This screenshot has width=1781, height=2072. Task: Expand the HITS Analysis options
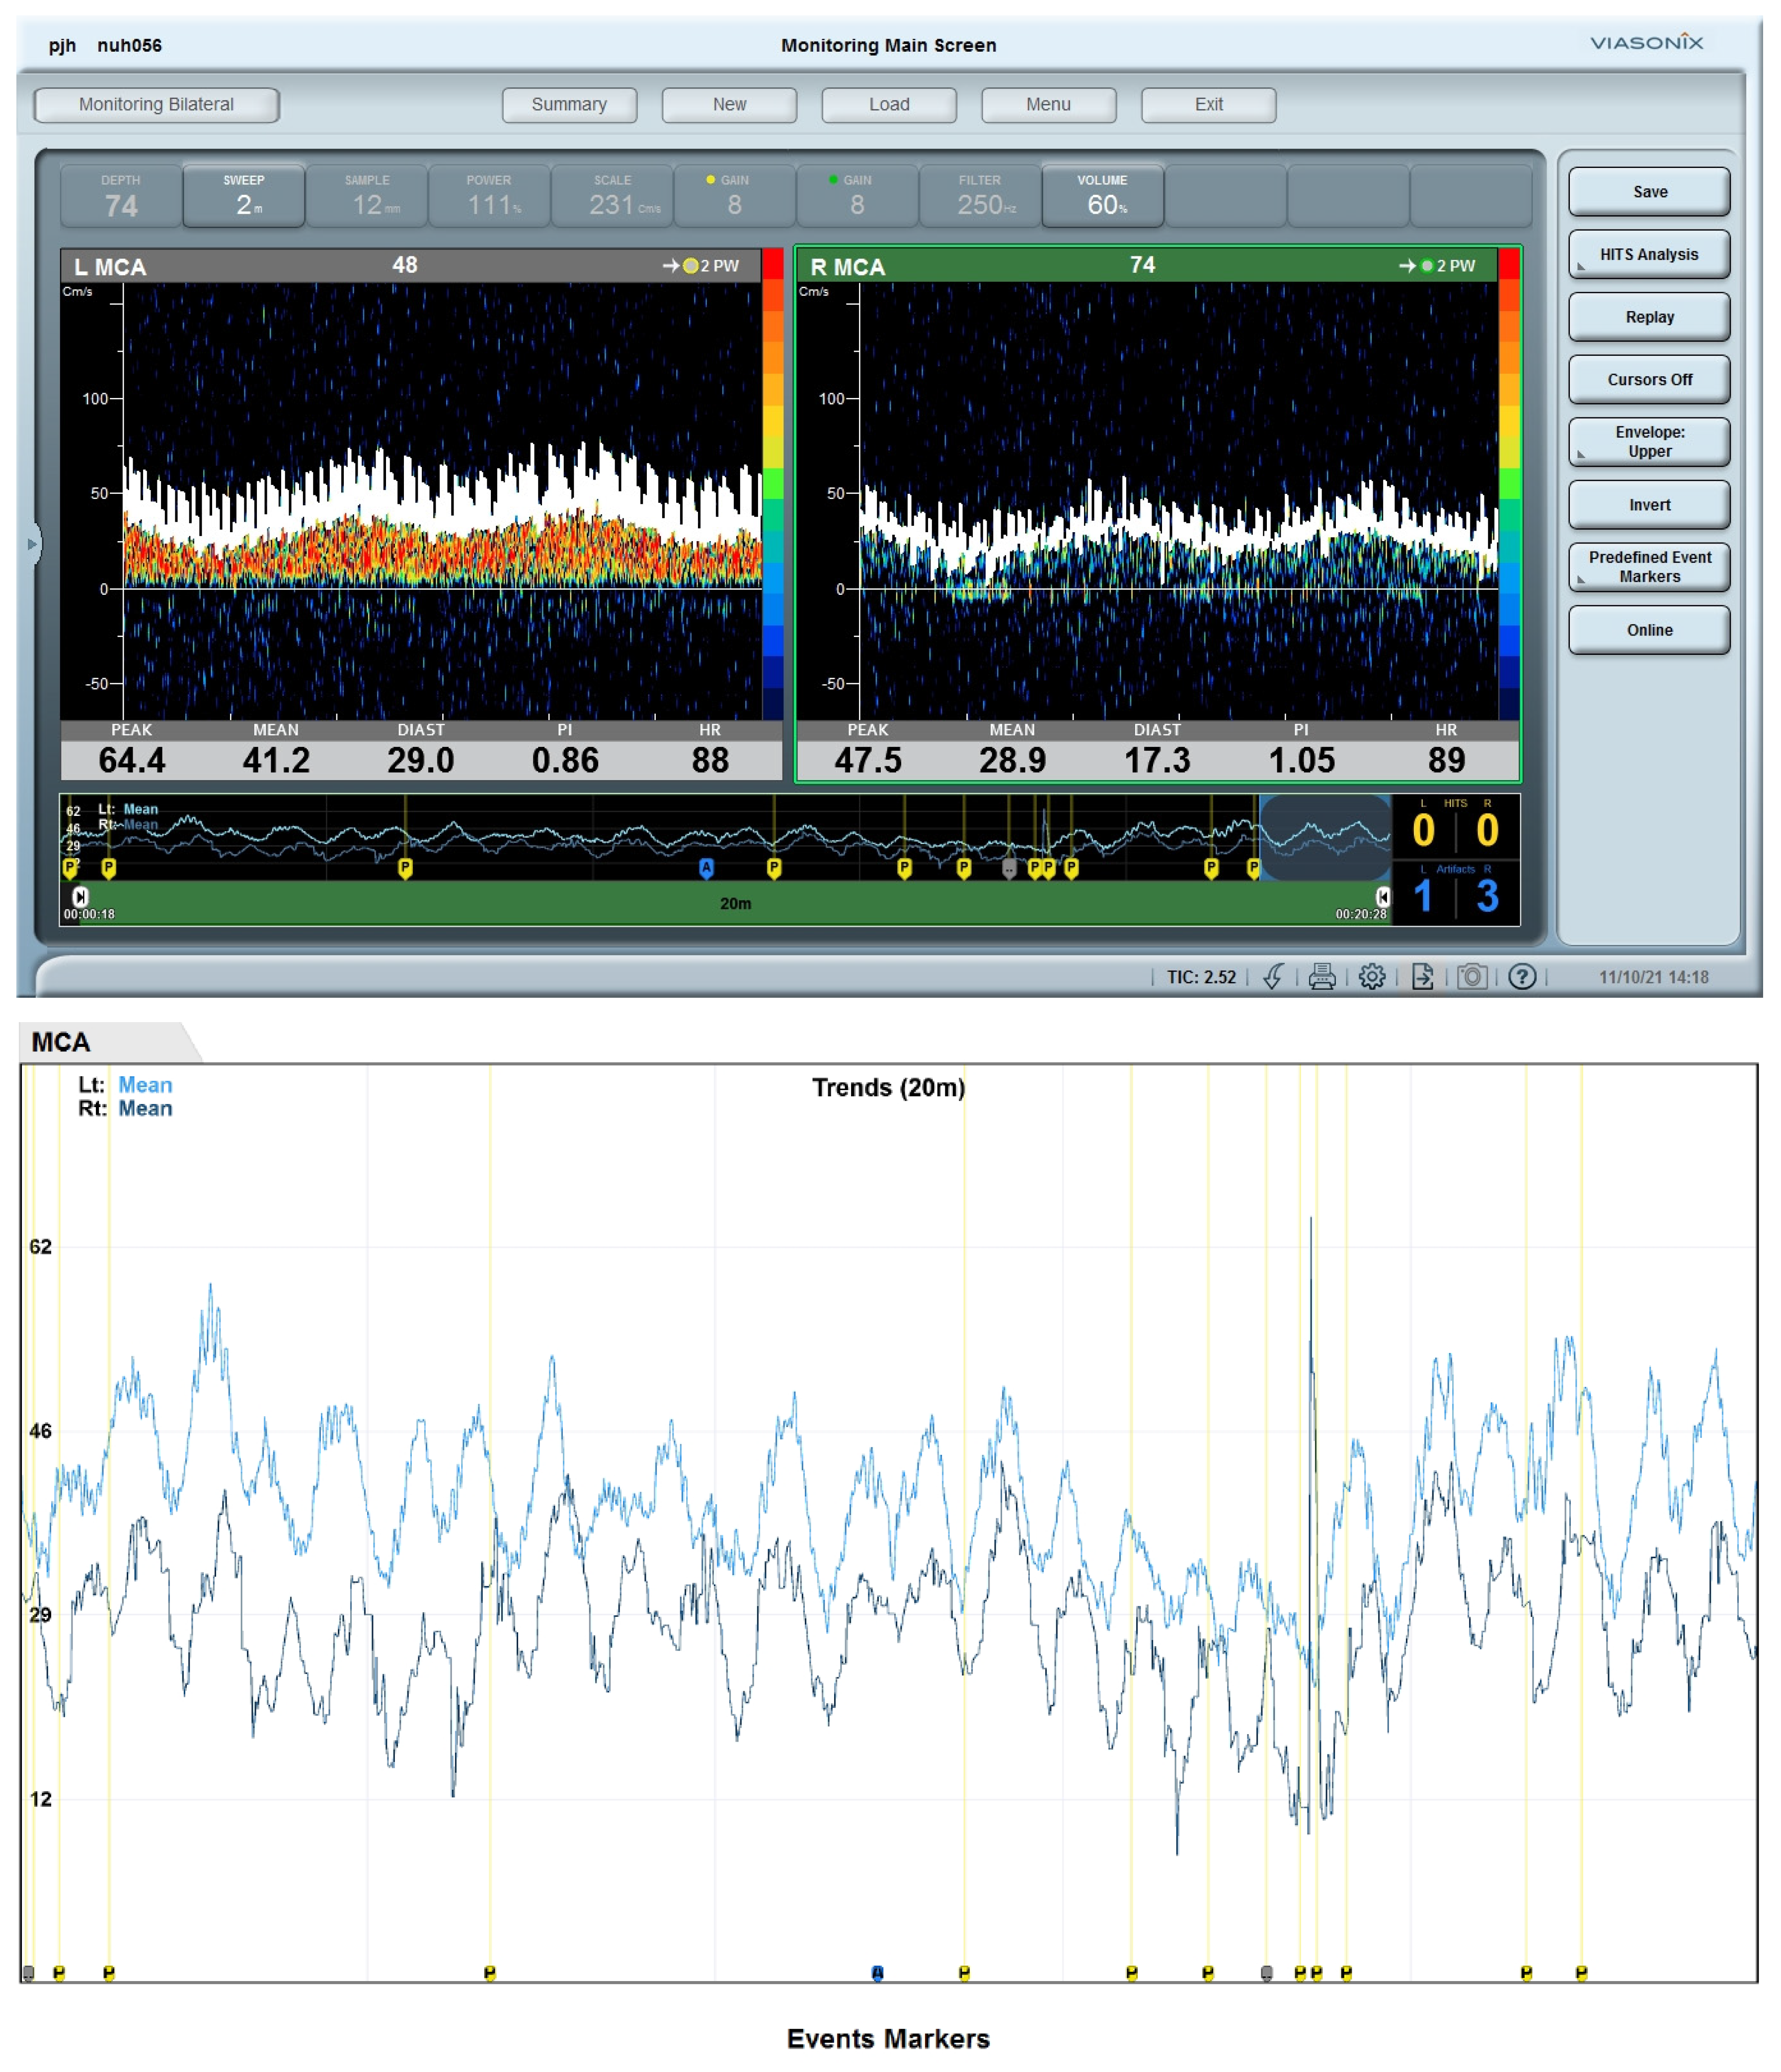tap(1649, 255)
